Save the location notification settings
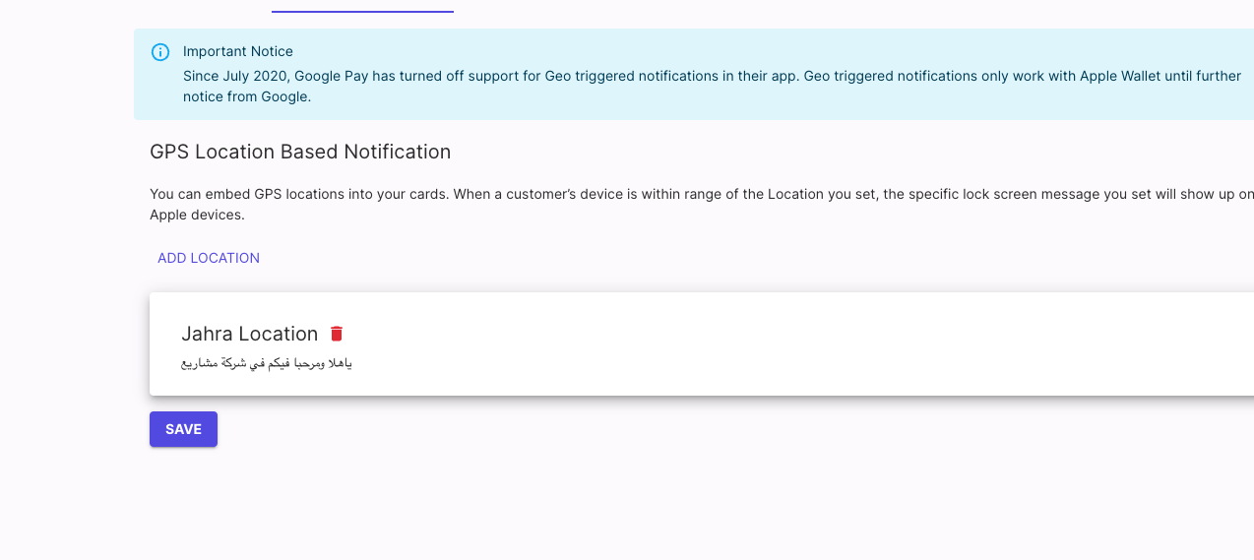The height and width of the screenshot is (560, 1254). (x=183, y=429)
